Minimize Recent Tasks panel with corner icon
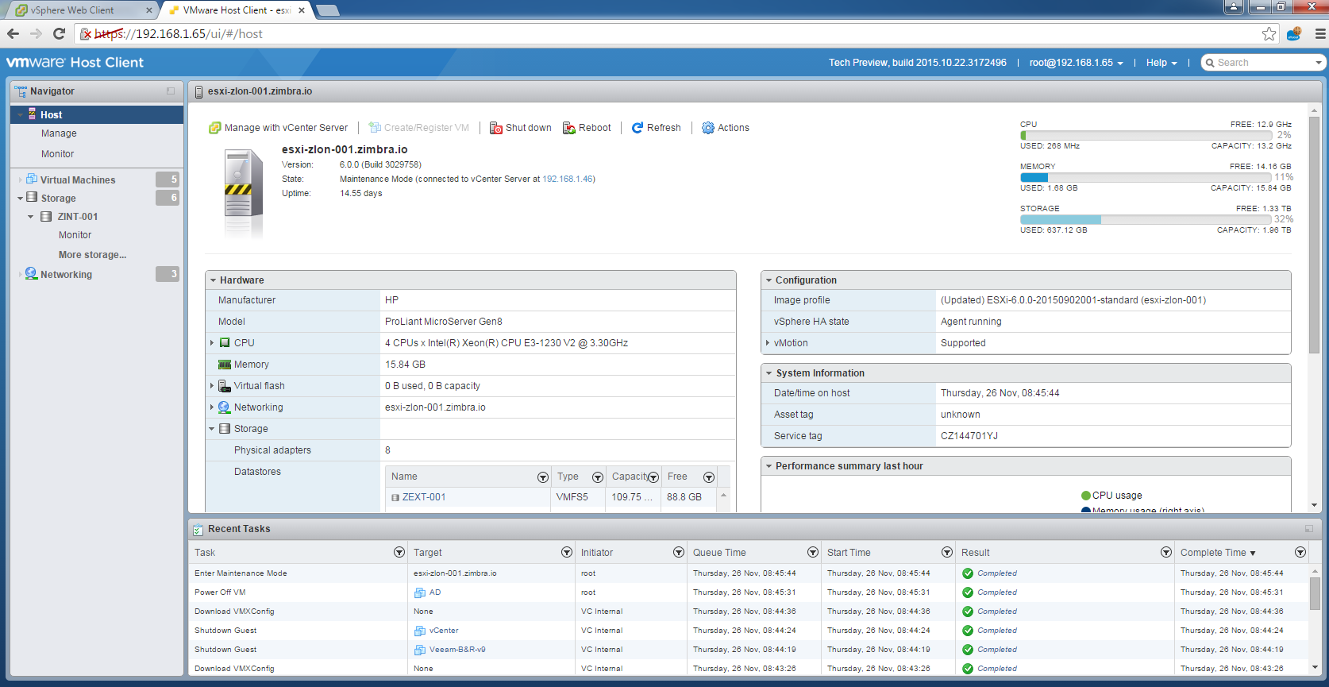 (x=1309, y=529)
